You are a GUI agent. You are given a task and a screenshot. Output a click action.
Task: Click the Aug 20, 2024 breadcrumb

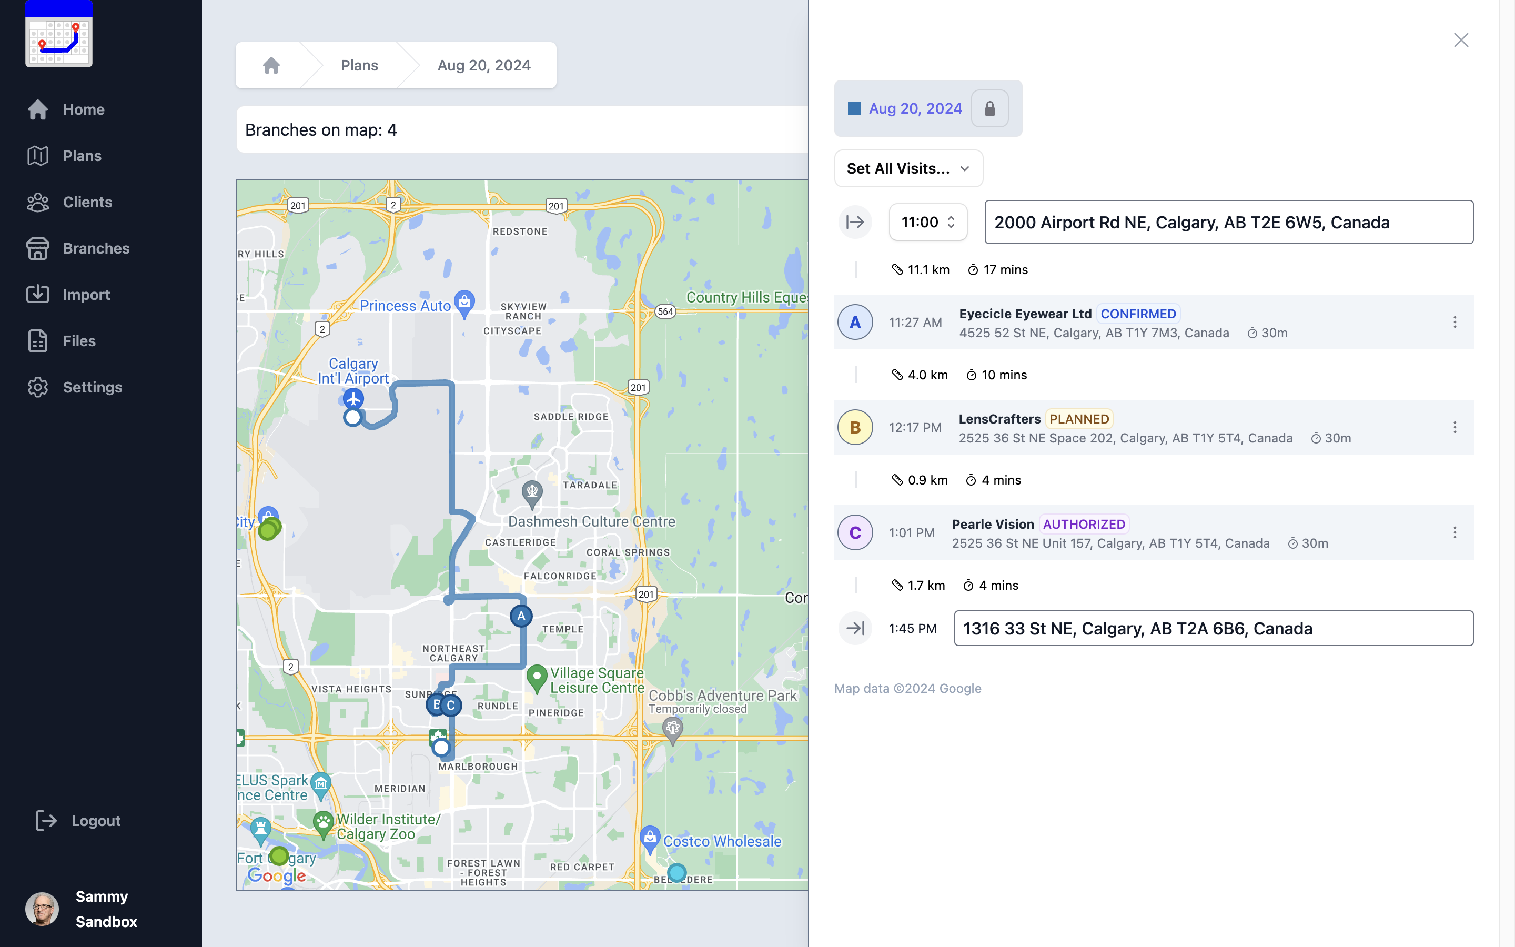tap(484, 66)
